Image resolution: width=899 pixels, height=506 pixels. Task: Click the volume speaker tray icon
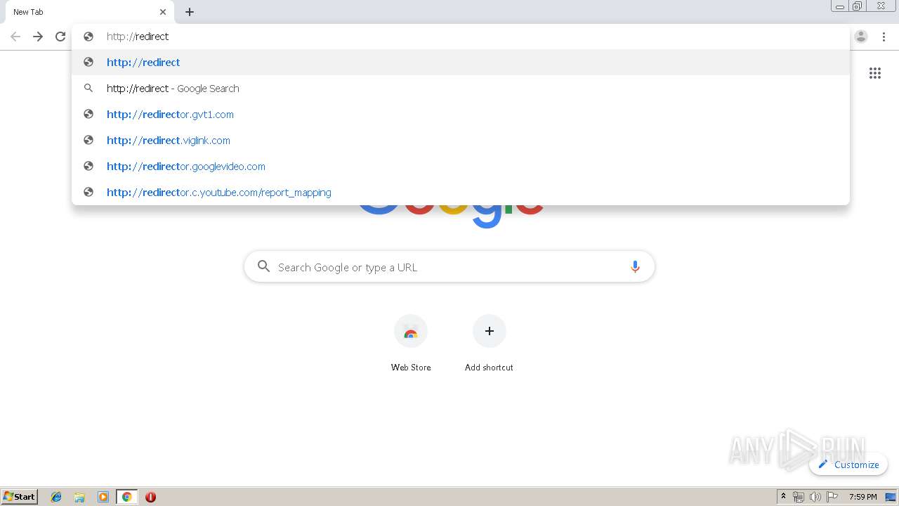coord(815,497)
